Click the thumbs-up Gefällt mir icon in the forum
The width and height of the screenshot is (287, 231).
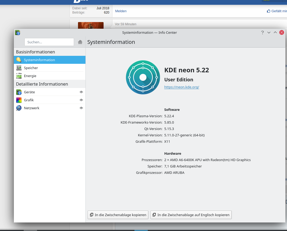[x=269, y=11]
